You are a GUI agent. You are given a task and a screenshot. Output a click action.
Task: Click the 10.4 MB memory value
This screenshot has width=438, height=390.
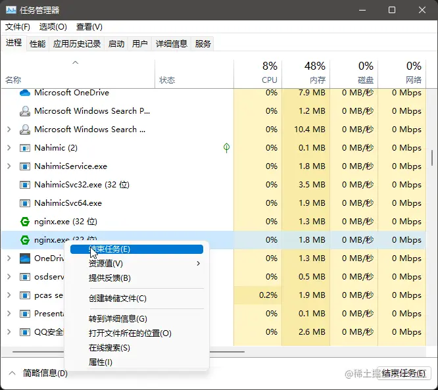310,130
